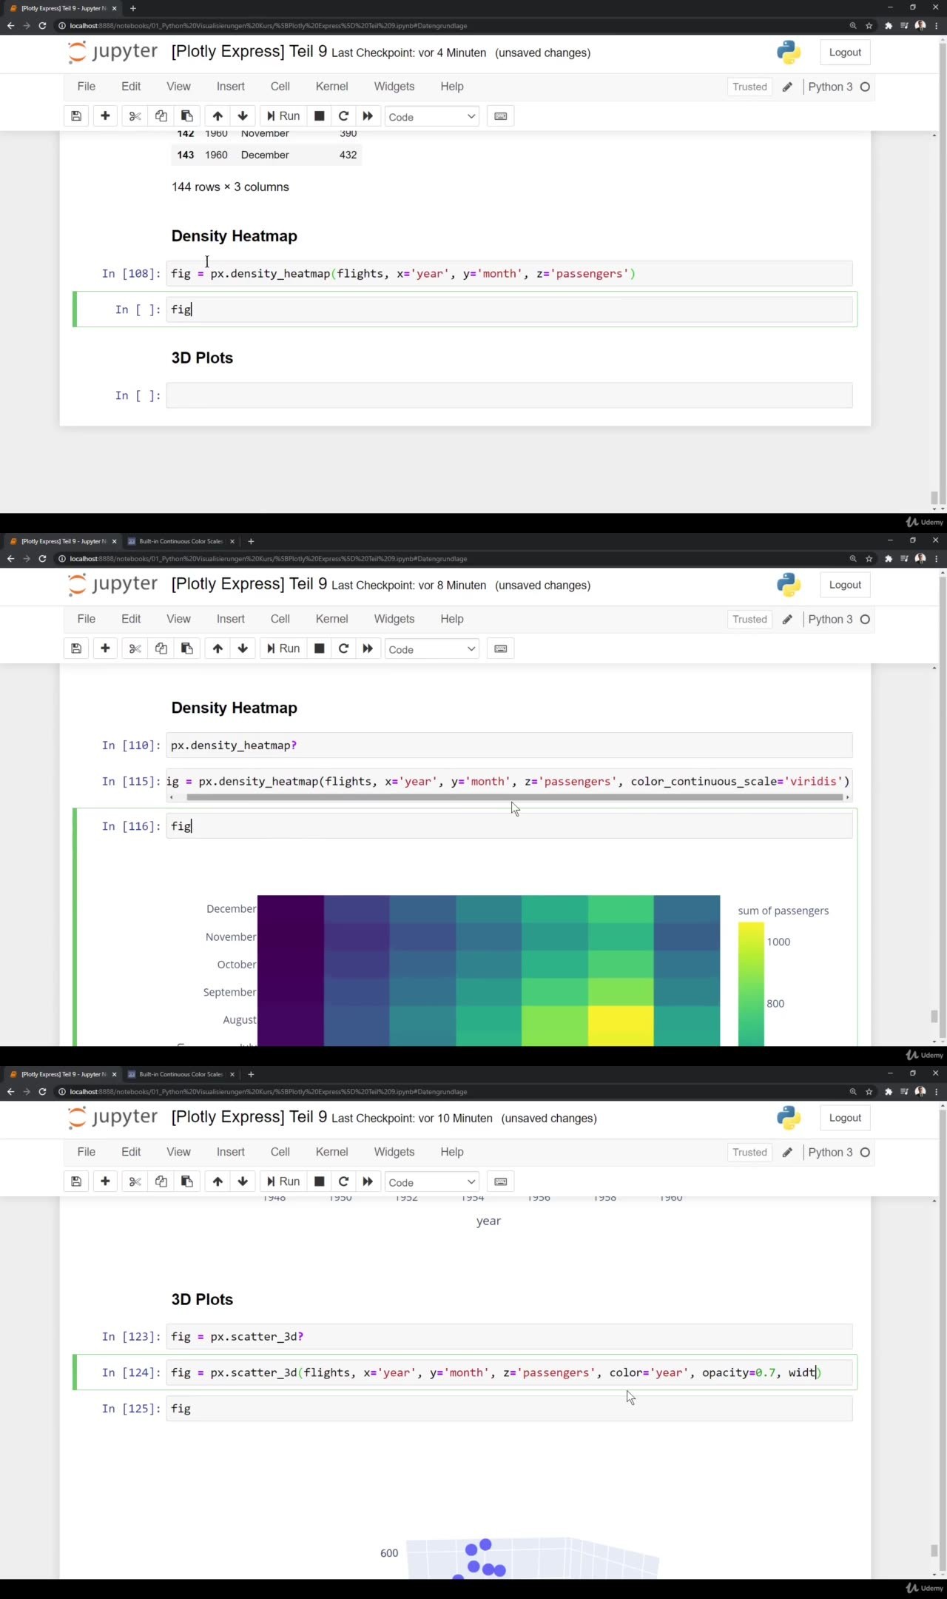The image size is (947, 1599).
Task: Switch to the Built-in Continuous Color Scales tab in the middle browser
Action: (x=181, y=542)
